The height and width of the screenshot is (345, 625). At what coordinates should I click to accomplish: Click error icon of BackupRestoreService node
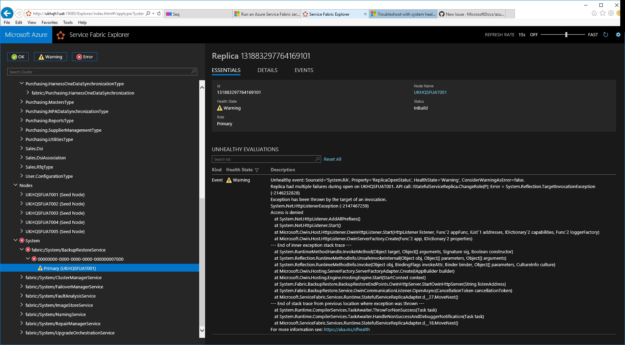tap(28, 250)
